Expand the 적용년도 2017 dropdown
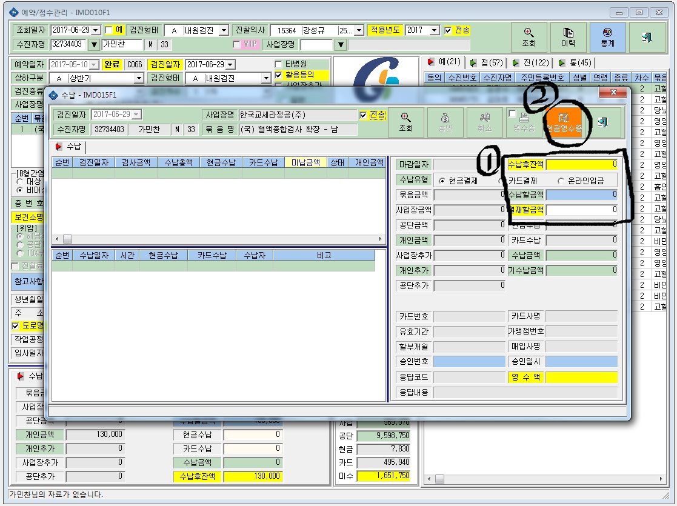677x506 pixels. tap(435, 30)
